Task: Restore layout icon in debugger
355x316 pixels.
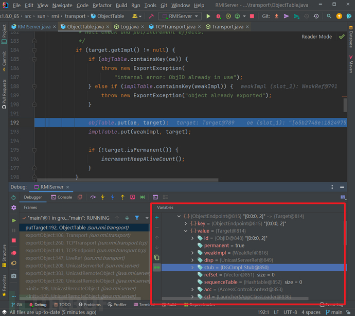Action: tap(343, 197)
